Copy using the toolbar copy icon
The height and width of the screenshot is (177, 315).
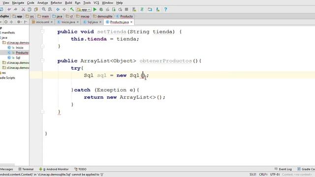tap(30, 9)
